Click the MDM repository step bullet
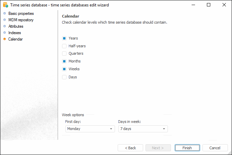232x155 pixels. 4,20
